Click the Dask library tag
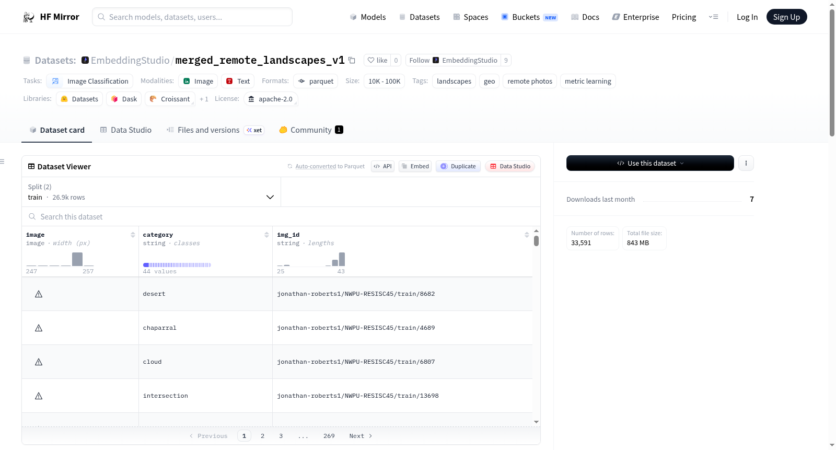 point(124,99)
